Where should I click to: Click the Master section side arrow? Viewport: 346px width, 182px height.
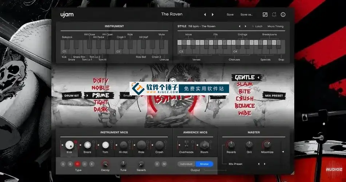[283, 152]
